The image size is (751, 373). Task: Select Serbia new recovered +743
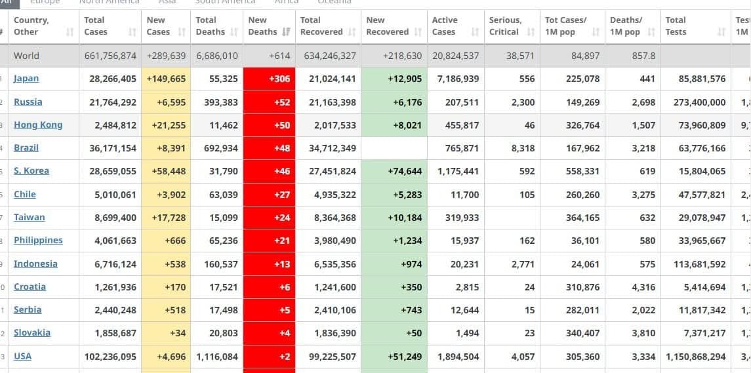[x=413, y=310]
